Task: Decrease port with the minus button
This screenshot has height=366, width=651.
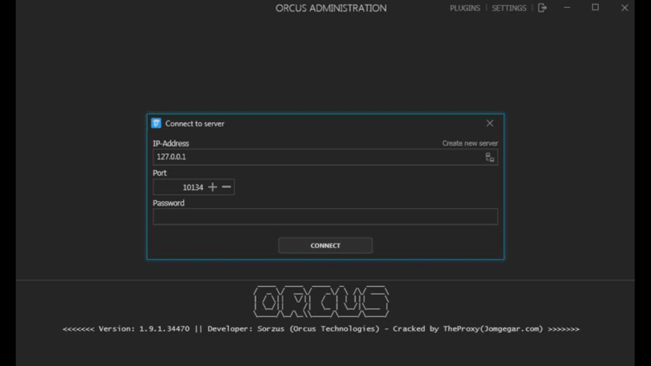Action: coord(226,187)
